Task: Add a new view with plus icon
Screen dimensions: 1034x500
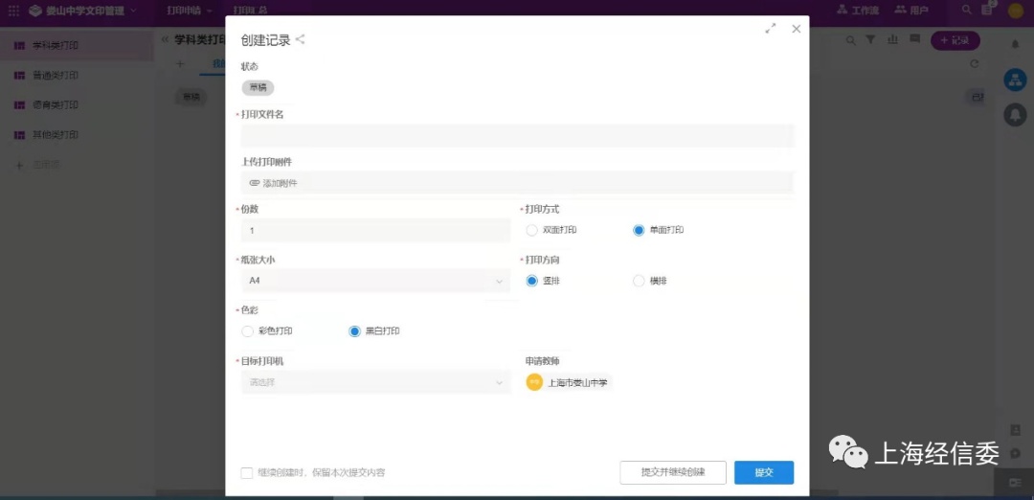Action: click(180, 64)
